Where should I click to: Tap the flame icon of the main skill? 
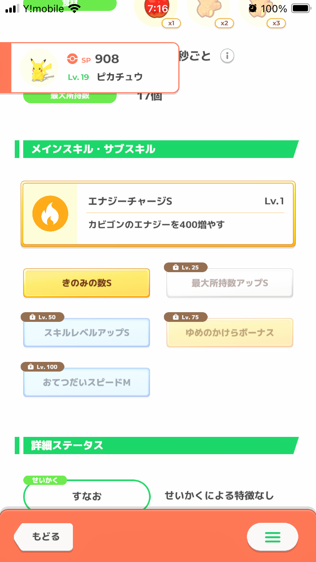(50, 214)
